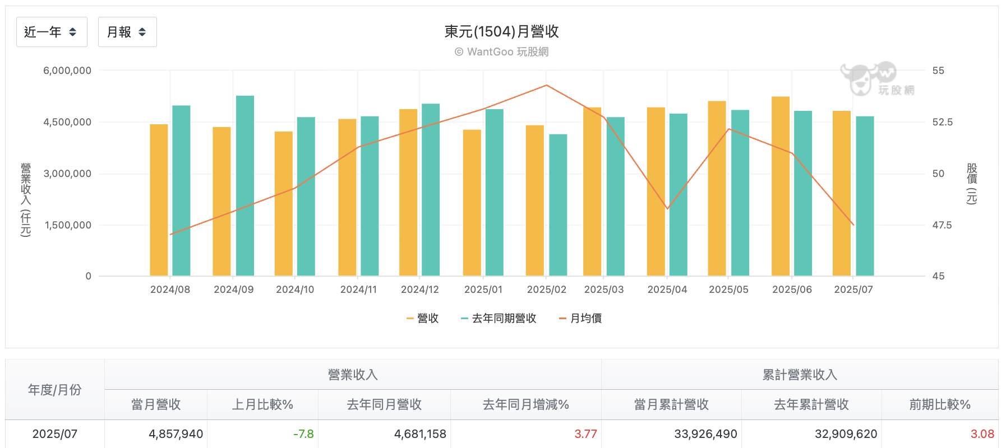1006x448 pixels.
Task: Click the 4,500,000 y-axis label
Action: pyautogui.click(x=67, y=122)
